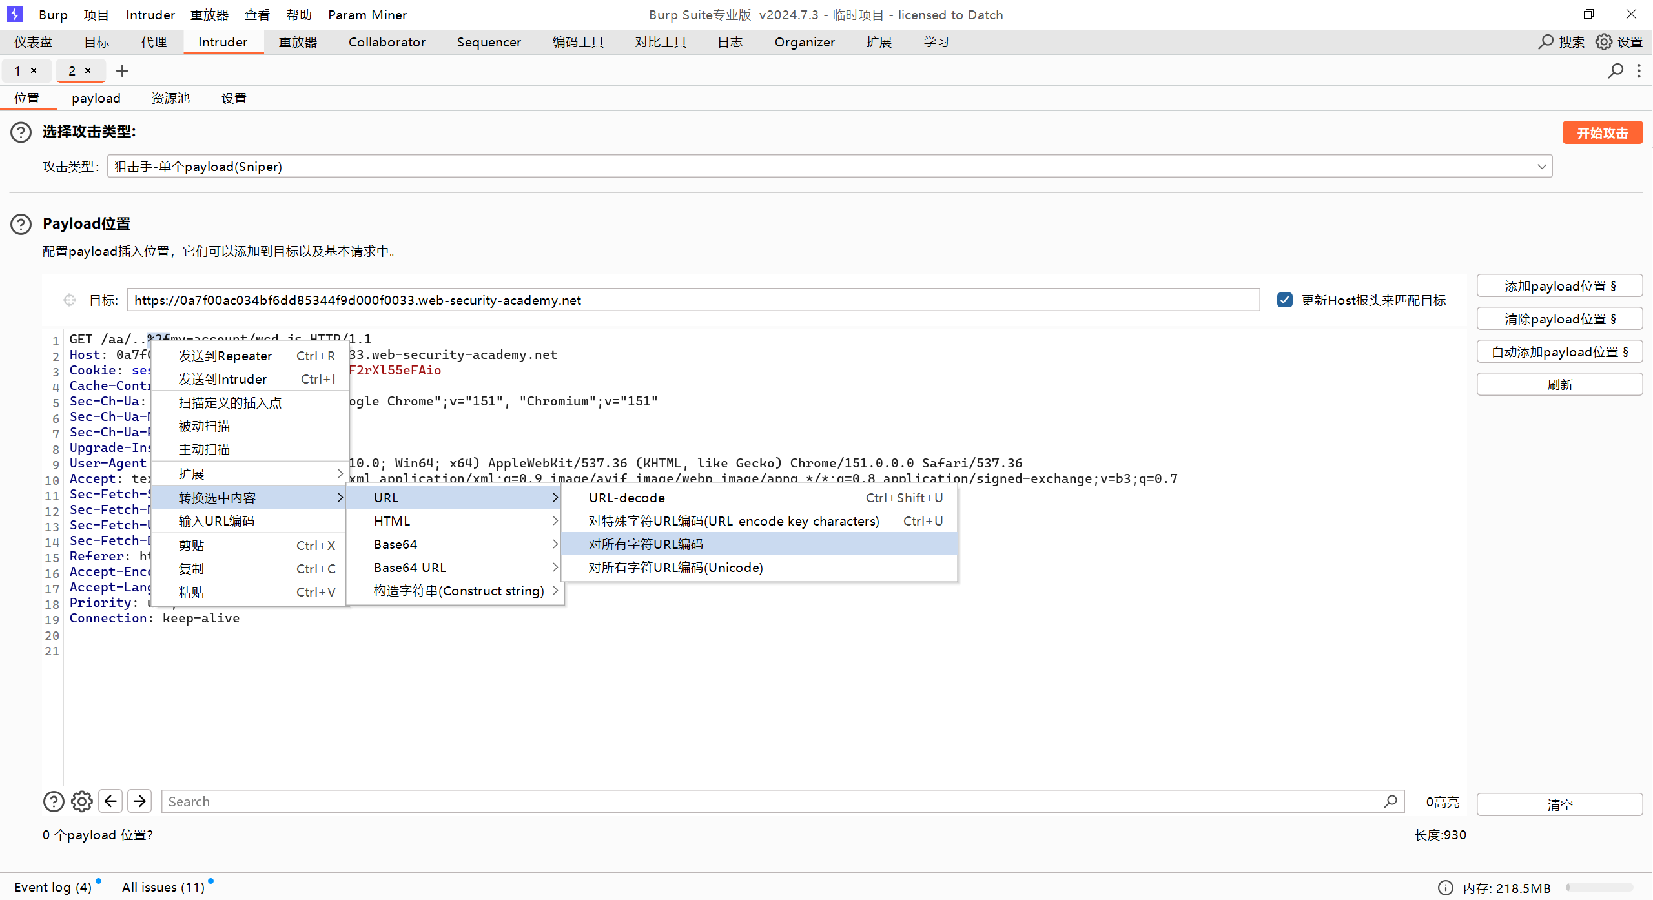1653x900 pixels.
Task: Open the 编码工具 main tab
Action: click(x=578, y=42)
